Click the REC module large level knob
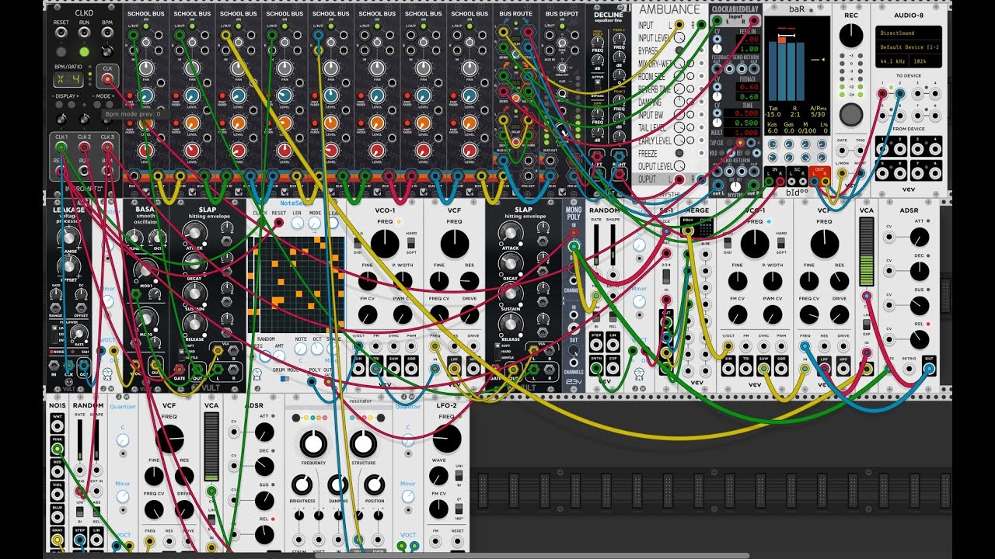Viewport: 995px width, 559px height. coord(851,35)
